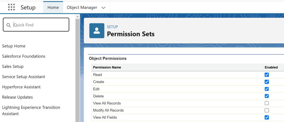Click the Quick Find magnifier icon
The width and height of the screenshot is (284, 122).
tap(9, 25)
